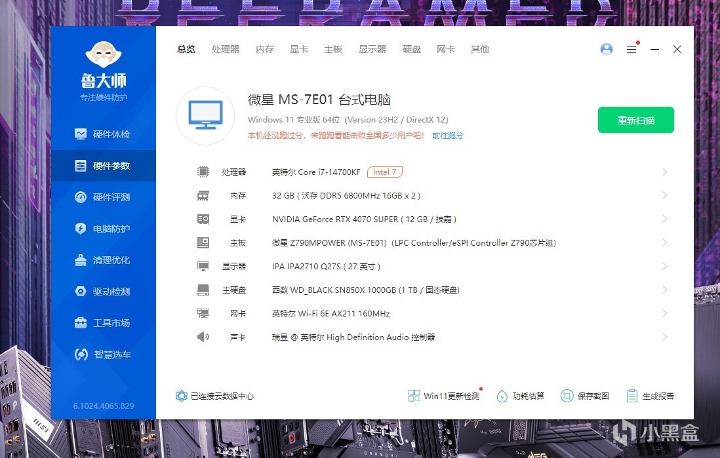Click the 主硬盘 disk icon
Image resolution: width=720 pixels, height=458 pixels.
[x=203, y=290]
